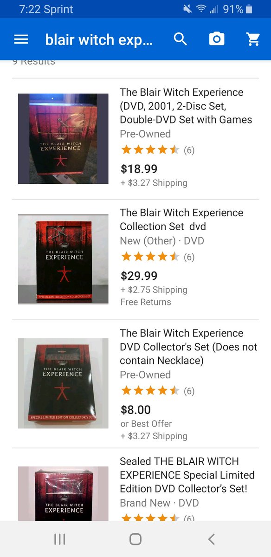Viewport: 271px width, 557px height.
Task: Tap the battery icon in status bar
Action: 249,9
